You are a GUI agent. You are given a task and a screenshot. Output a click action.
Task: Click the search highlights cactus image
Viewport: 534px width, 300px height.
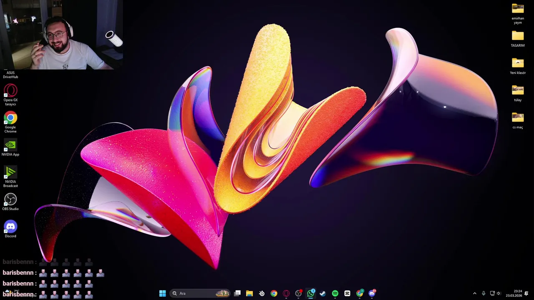pos(222,293)
